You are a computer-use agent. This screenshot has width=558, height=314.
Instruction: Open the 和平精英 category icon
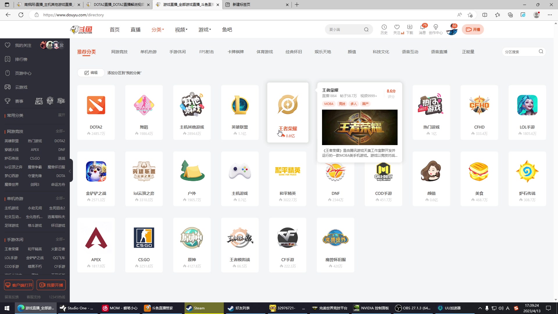pos(287,171)
